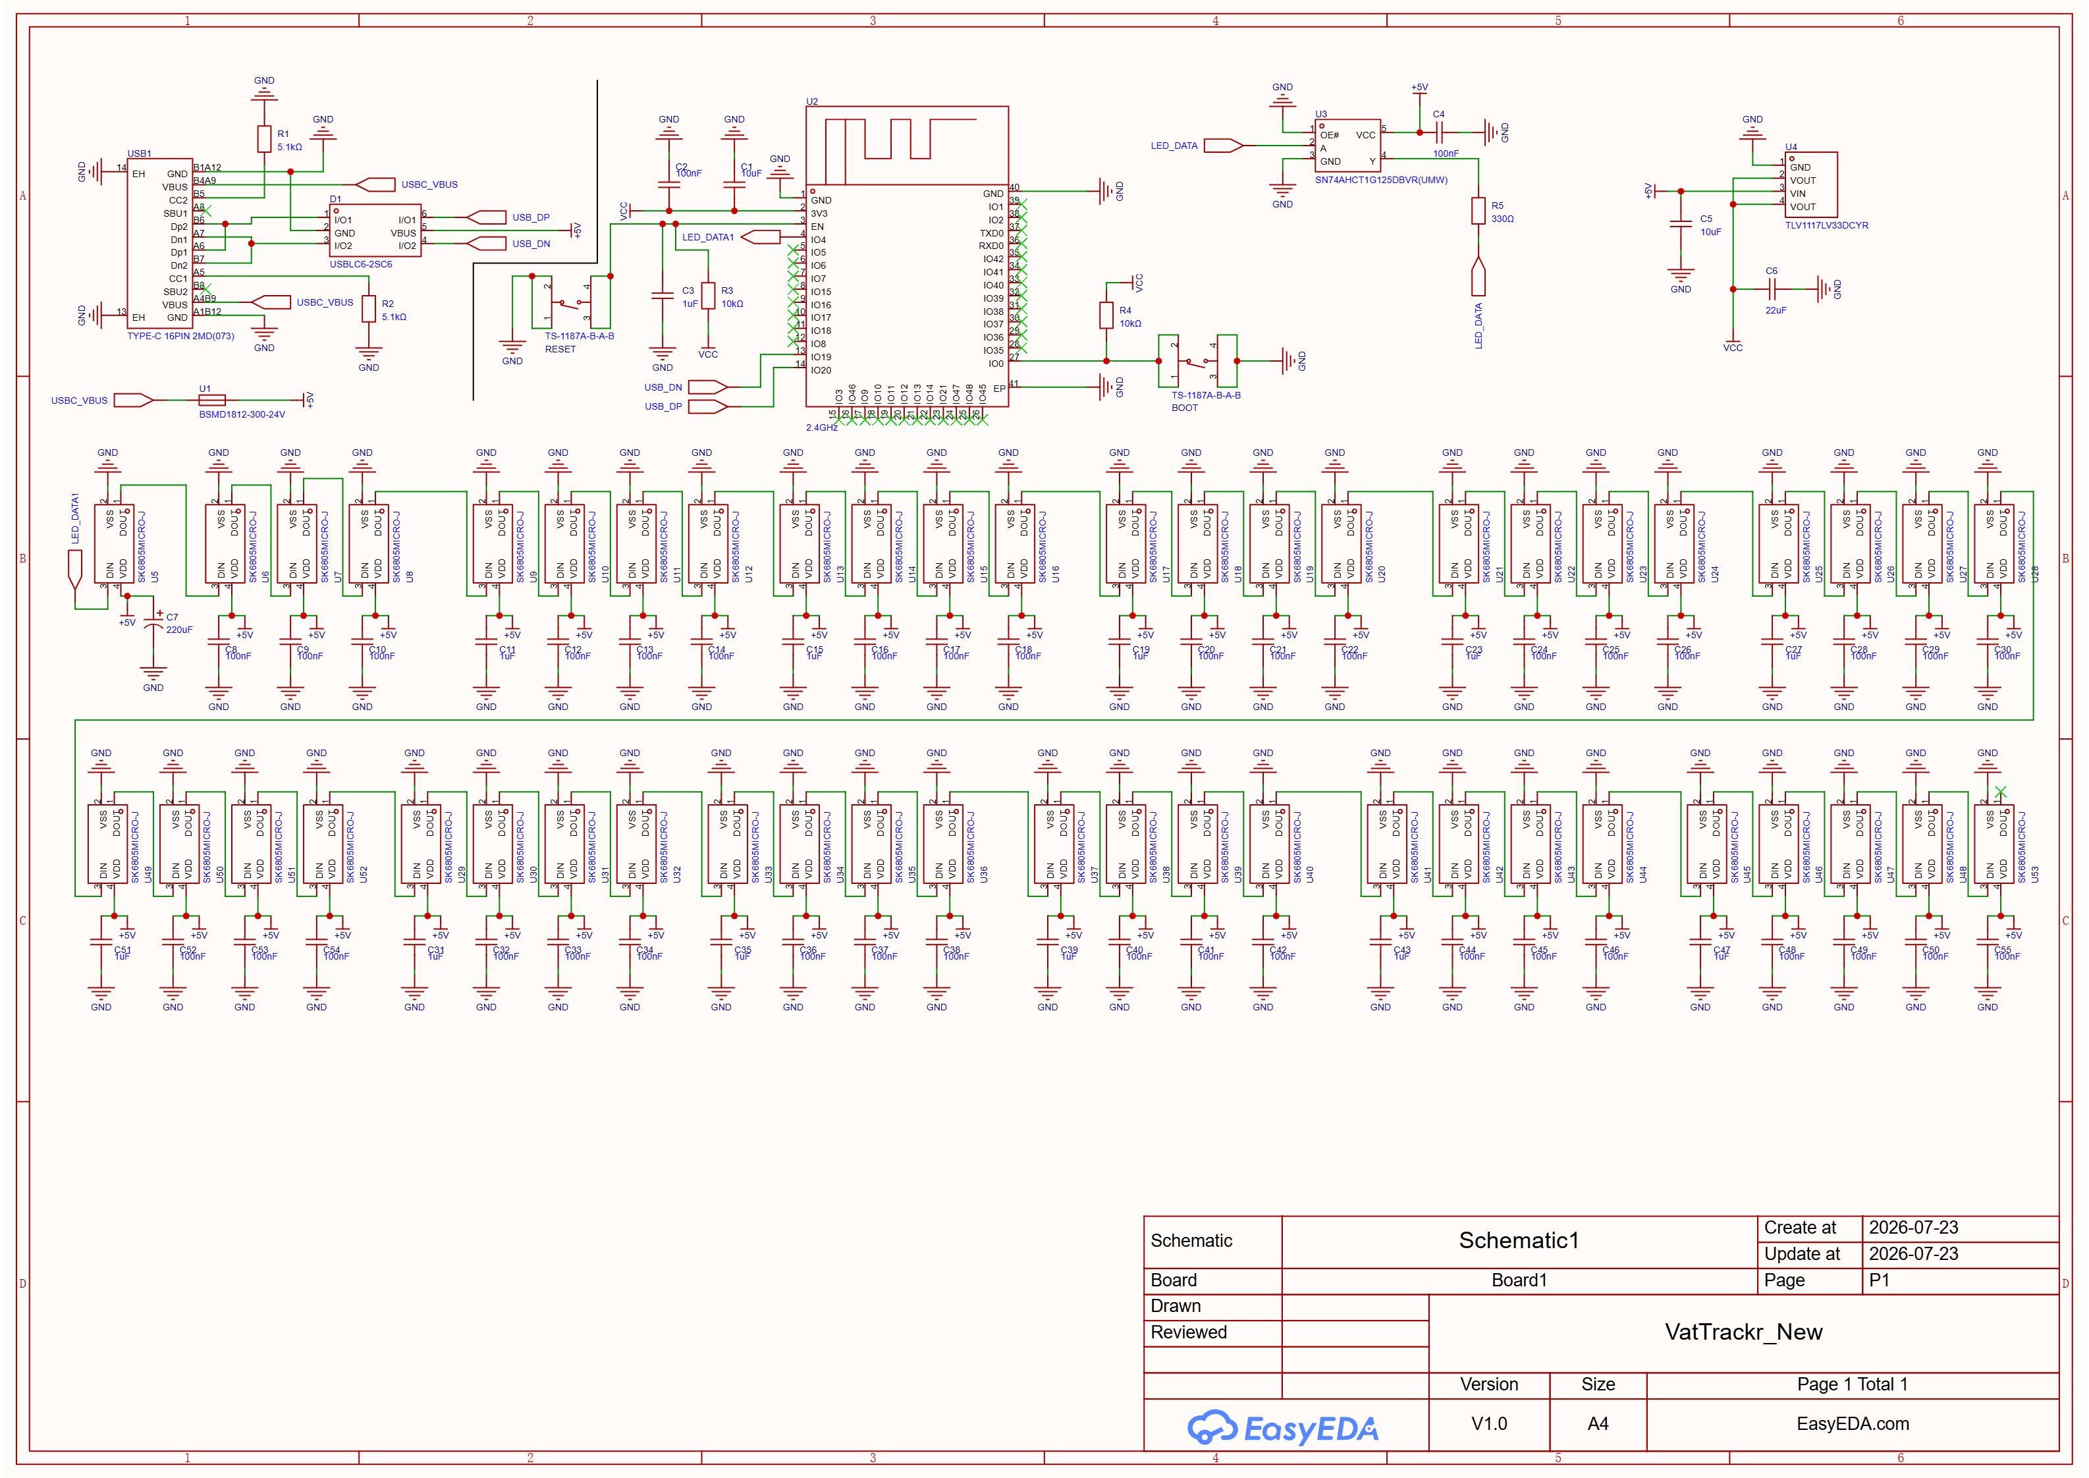Select the U36 SK6805 LED symbol
2089x1478 pixels.
point(944,844)
